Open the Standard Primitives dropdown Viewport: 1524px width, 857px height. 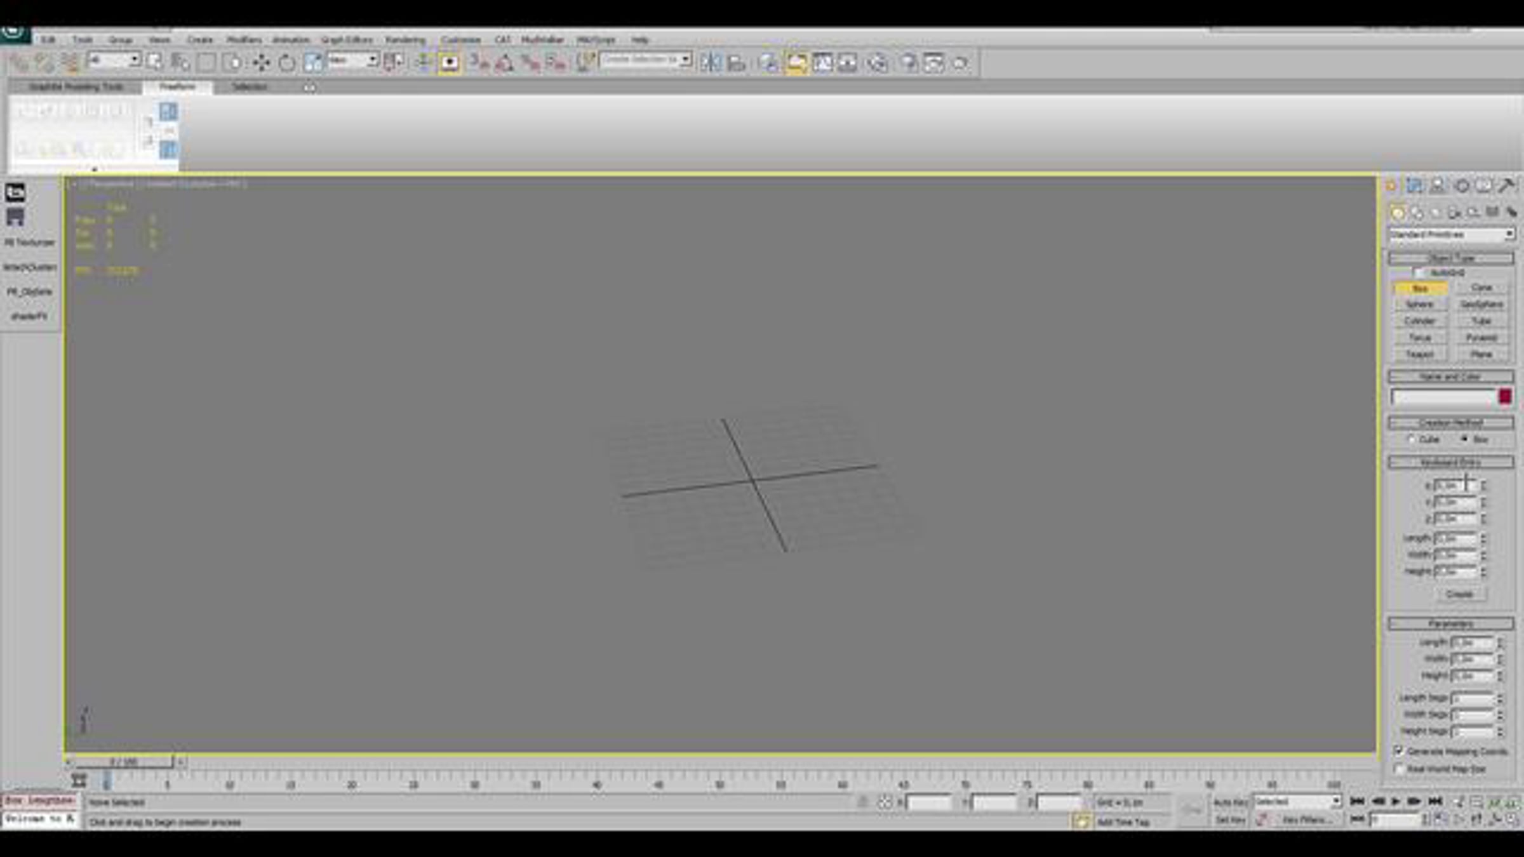(x=1509, y=234)
